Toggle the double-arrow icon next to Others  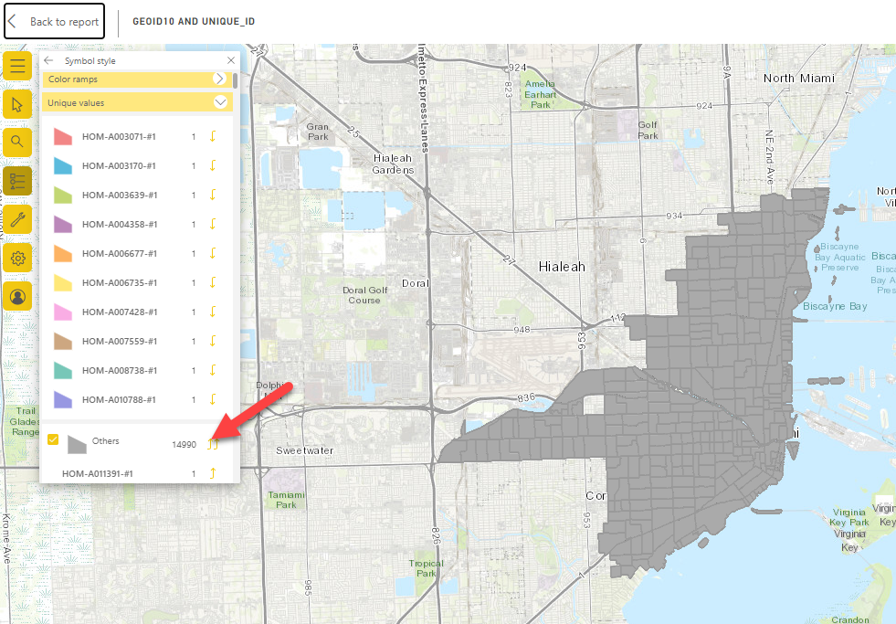click(213, 443)
